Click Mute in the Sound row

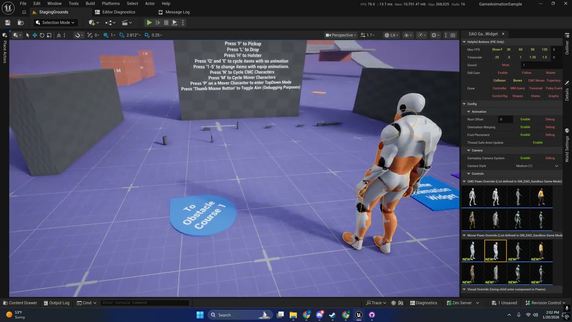click(505, 65)
